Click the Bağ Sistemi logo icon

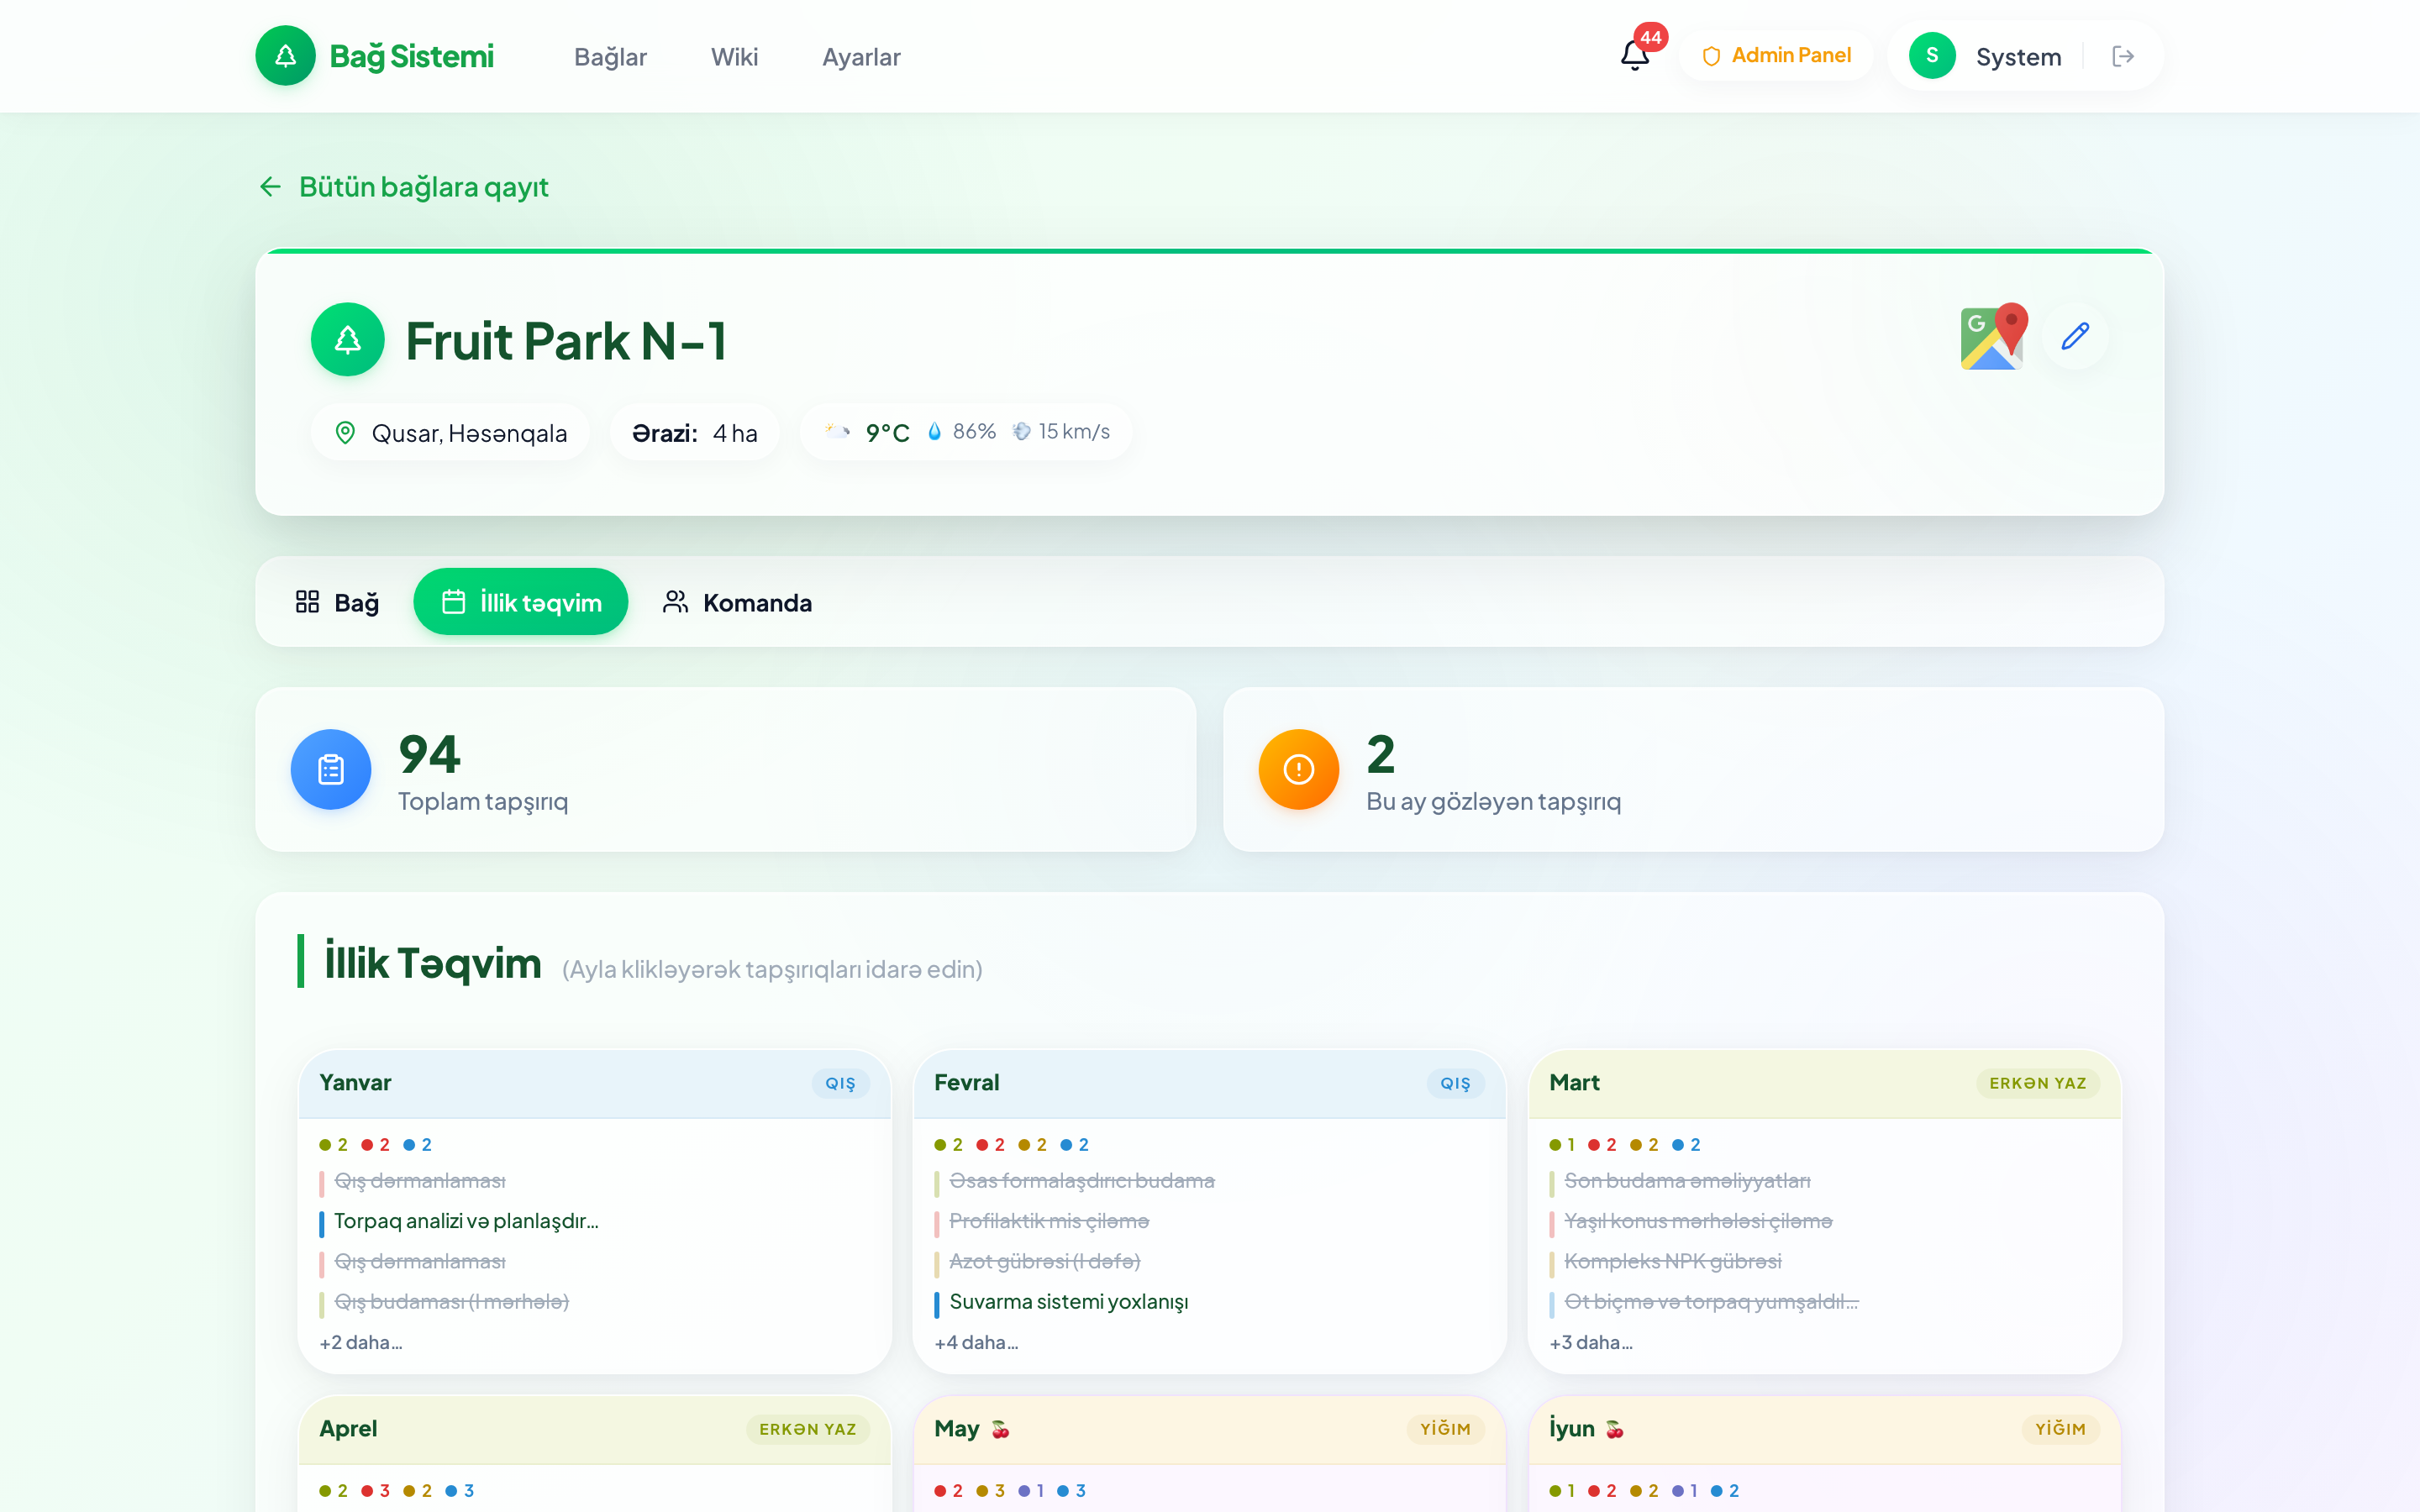coord(285,56)
